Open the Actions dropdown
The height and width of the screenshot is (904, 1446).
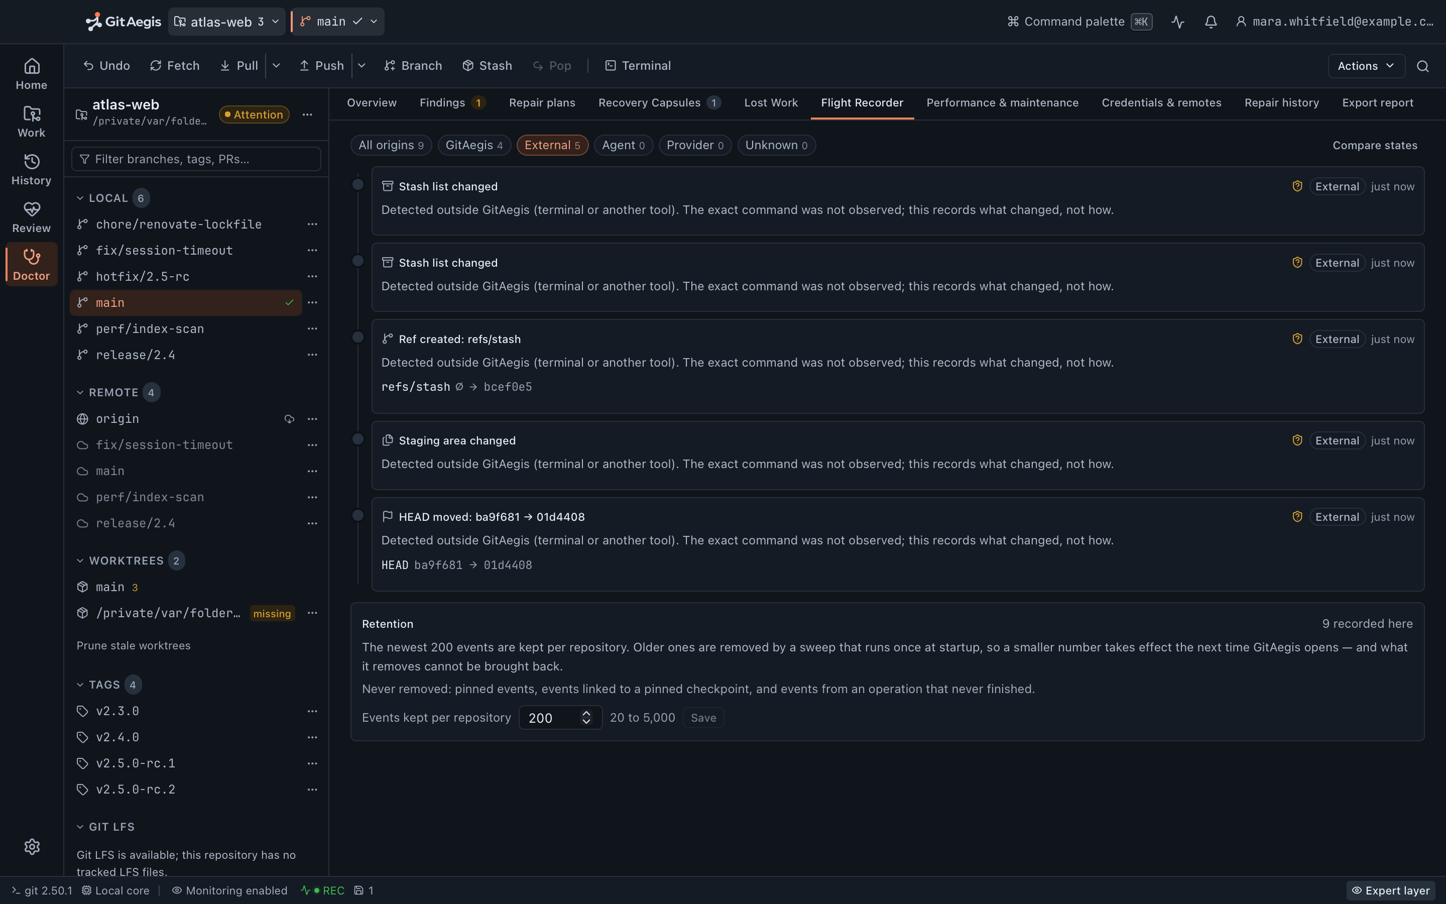click(1366, 66)
